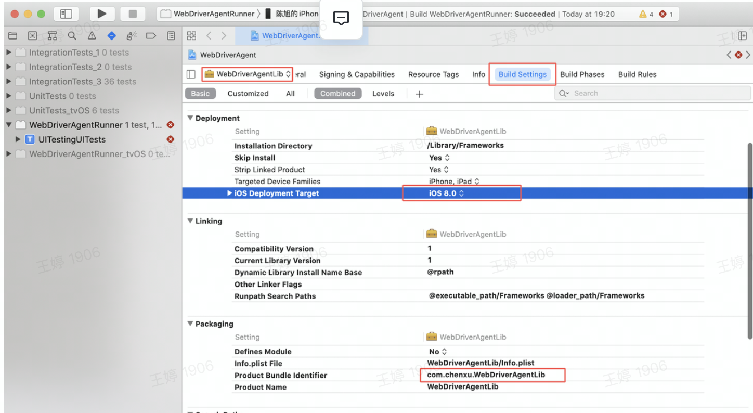Open the Project navigator folder icon
753x413 pixels.
[13, 36]
